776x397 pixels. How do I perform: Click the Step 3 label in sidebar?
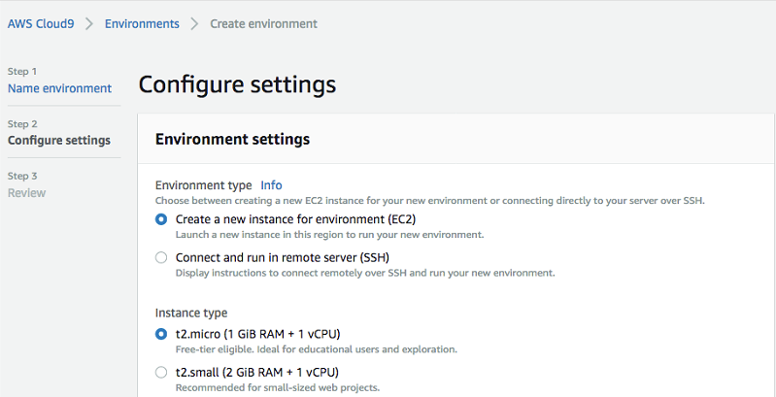21,177
